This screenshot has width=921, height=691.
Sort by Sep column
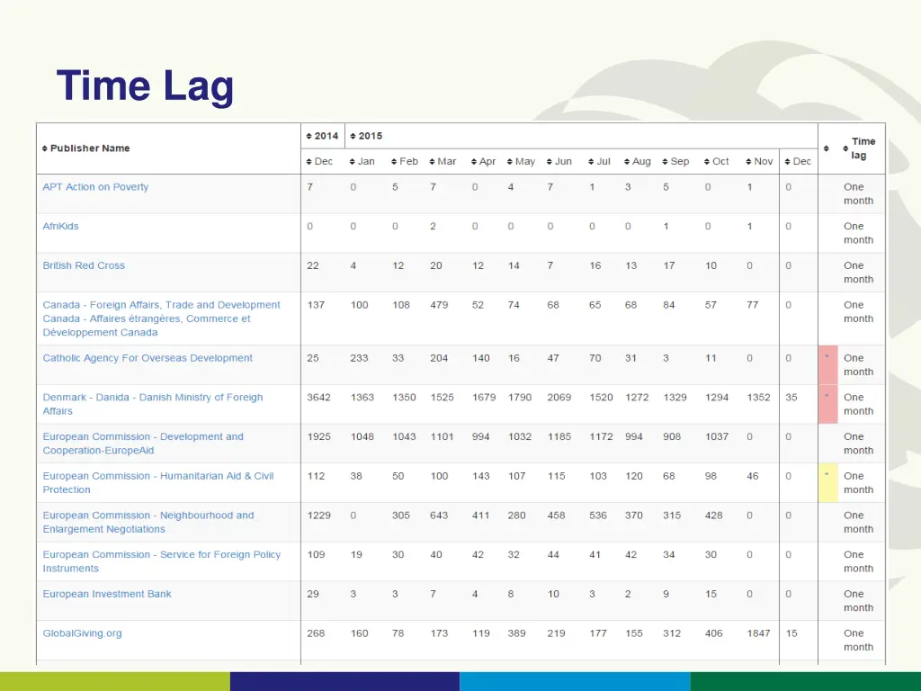pos(675,162)
